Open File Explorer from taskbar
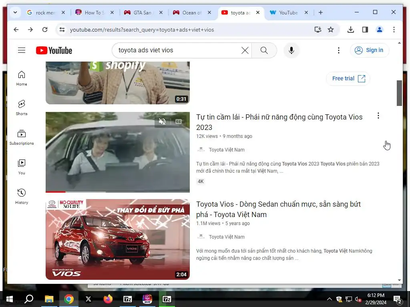This screenshot has height=307, width=410. [49, 299]
